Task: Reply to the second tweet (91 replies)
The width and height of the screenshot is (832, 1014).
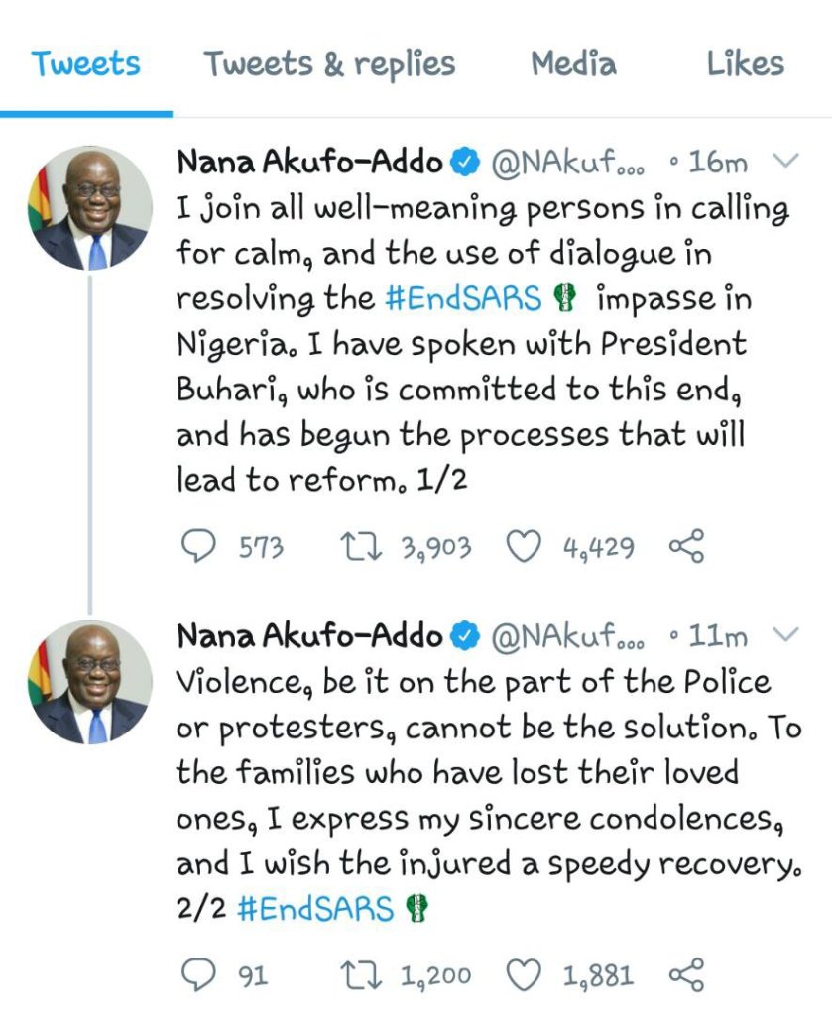Action: 201,976
